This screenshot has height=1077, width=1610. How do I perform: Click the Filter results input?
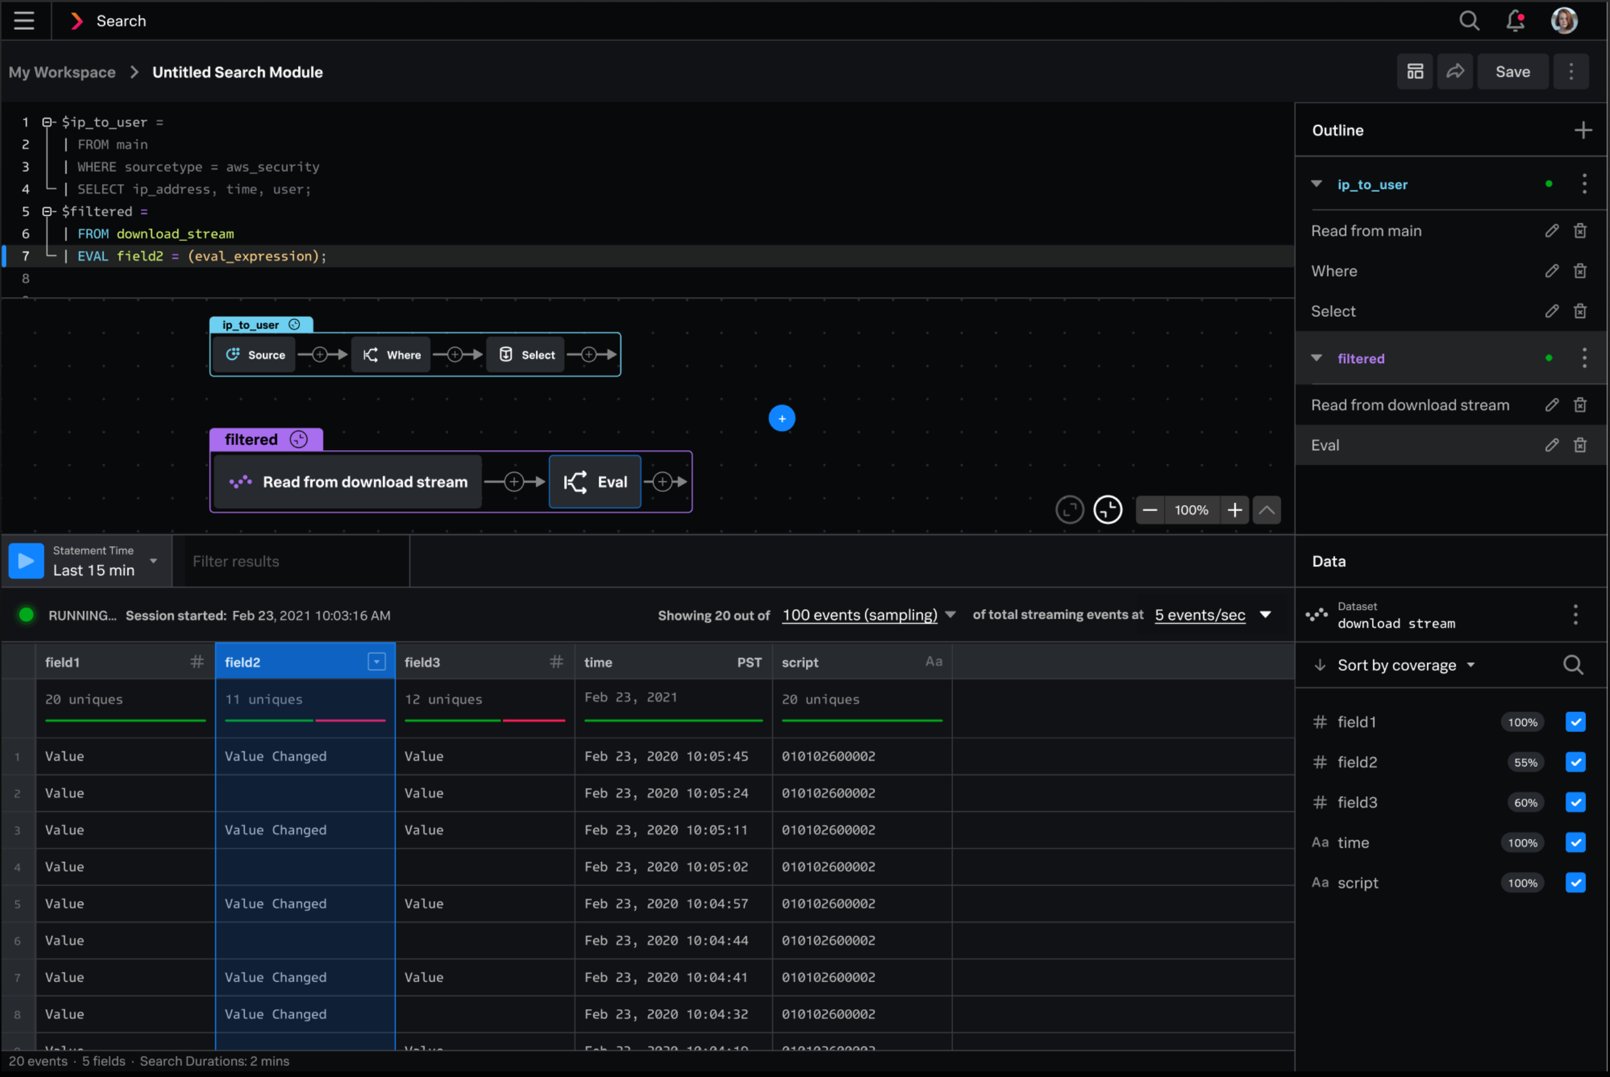coord(296,561)
